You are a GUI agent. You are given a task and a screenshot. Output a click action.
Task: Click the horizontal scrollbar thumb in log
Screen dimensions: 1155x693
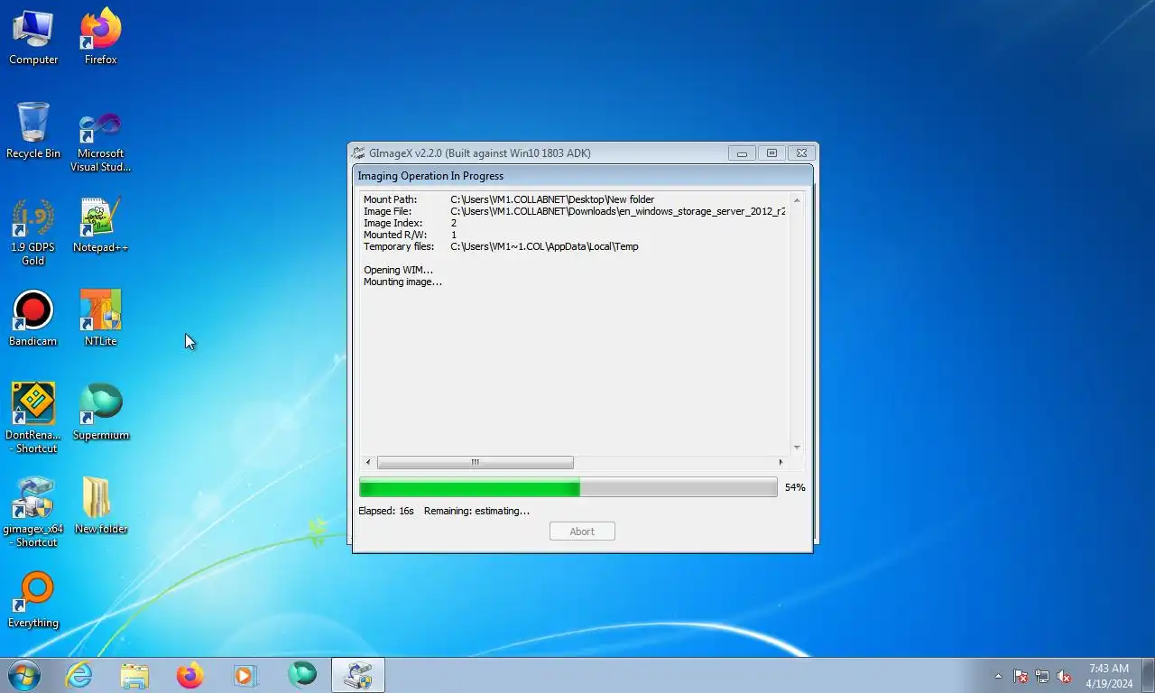coord(475,462)
